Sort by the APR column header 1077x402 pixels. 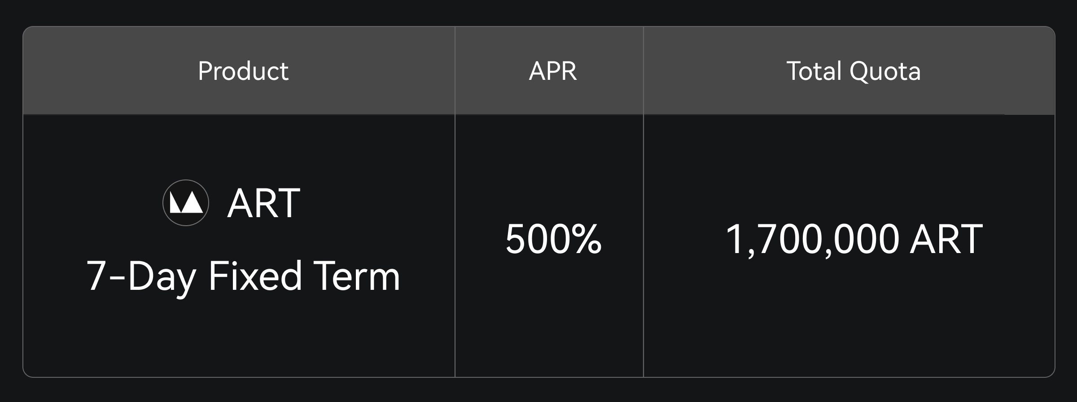tap(553, 71)
